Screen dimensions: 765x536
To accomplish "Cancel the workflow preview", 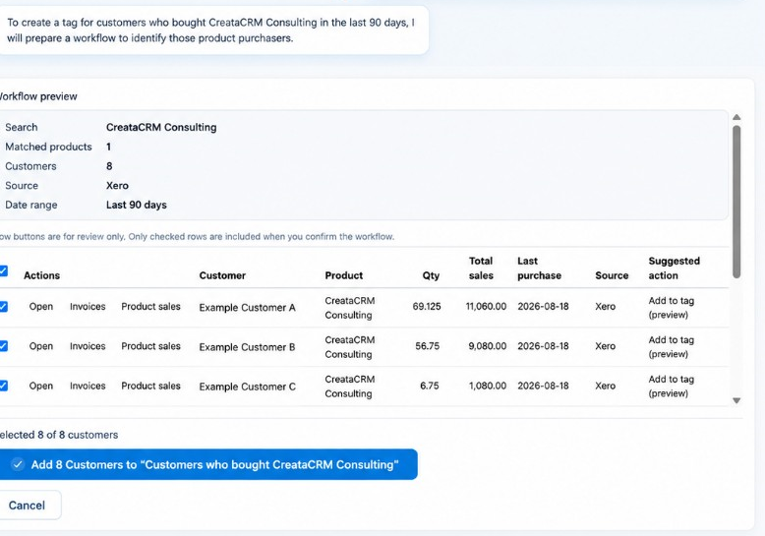I will pyautogui.click(x=30, y=506).
